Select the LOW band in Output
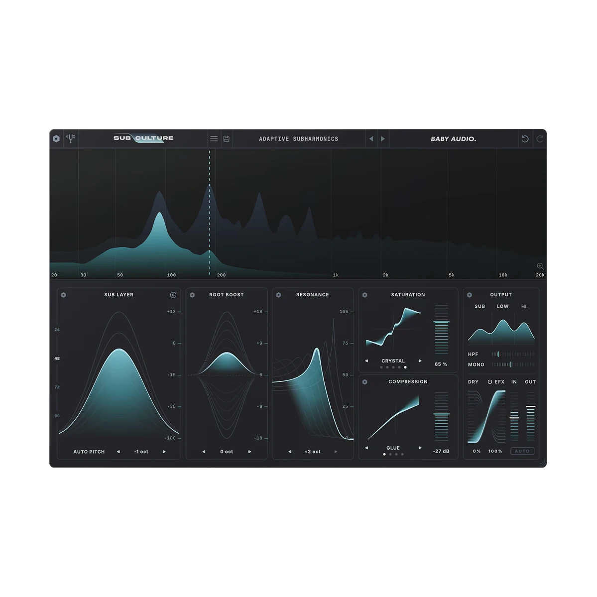This screenshot has height=597, width=597. (x=502, y=306)
